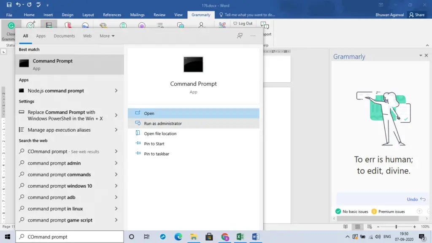This screenshot has height=243, width=432.
Task: Open Replace Command Prompt with PowerShell setting
Action: click(64, 115)
